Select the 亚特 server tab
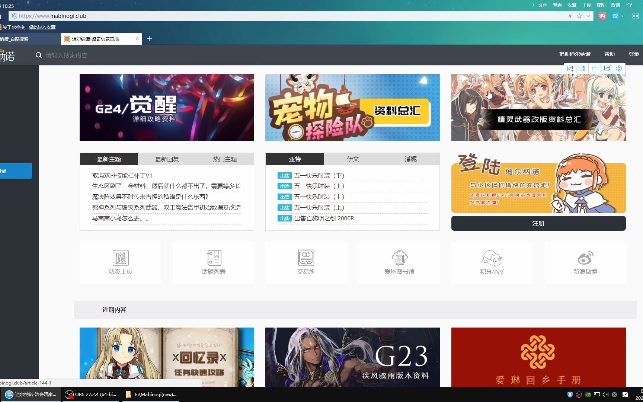 (295, 159)
